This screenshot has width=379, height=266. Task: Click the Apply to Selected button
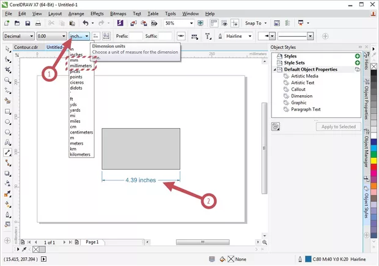[338, 127]
